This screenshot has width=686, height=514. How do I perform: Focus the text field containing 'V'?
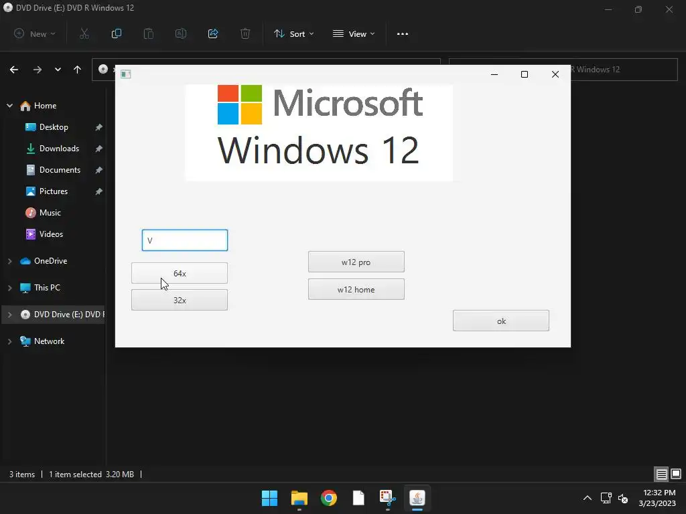point(185,240)
